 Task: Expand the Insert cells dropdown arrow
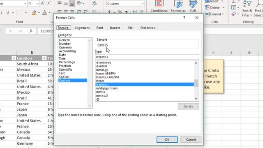[222, 1]
